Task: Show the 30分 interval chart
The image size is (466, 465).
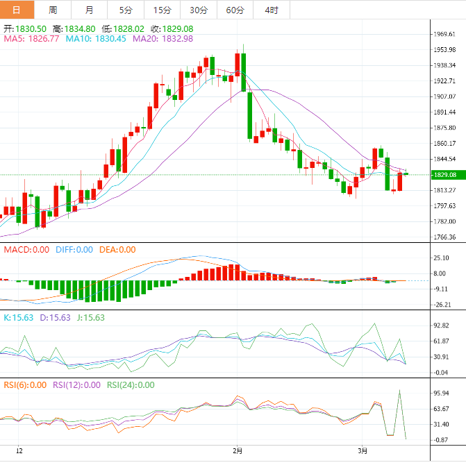Action: (x=199, y=10)
